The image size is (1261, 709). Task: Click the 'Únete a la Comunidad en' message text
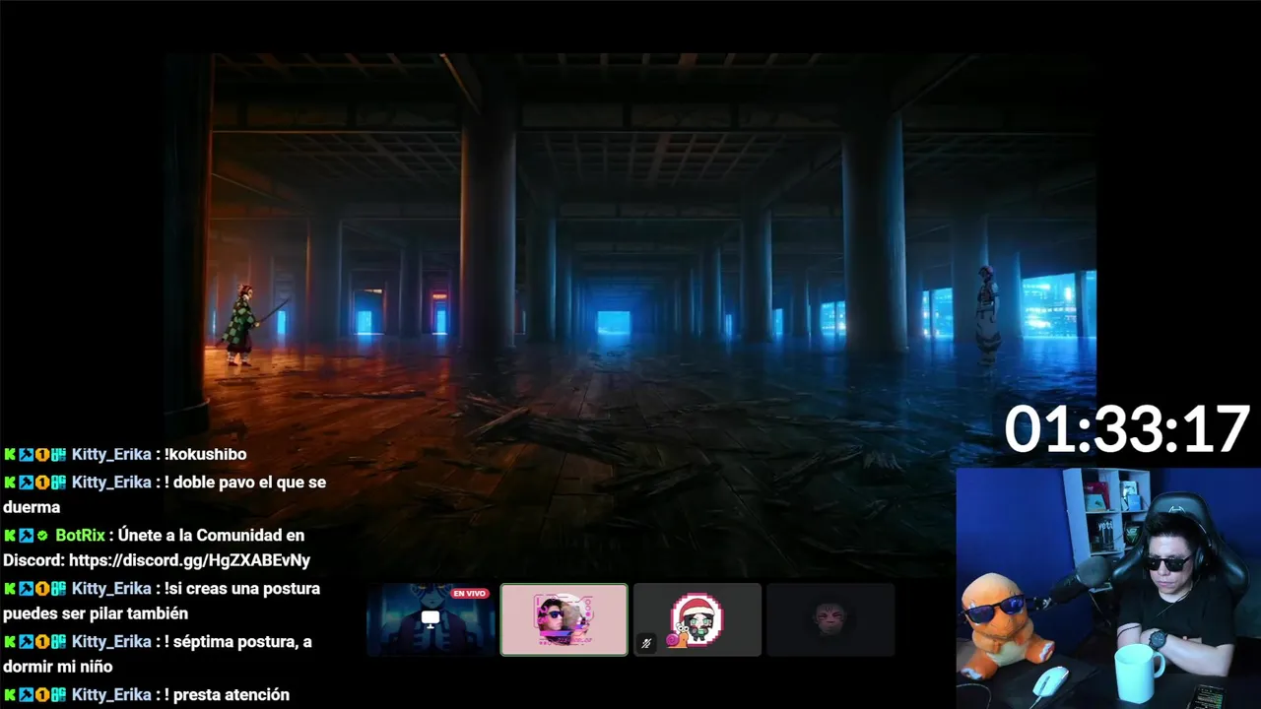coord(212,536)
